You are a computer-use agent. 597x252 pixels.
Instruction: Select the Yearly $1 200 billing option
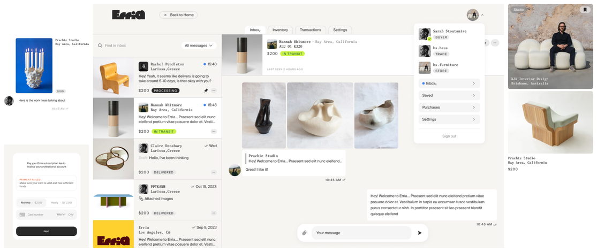tap(61, 203)
